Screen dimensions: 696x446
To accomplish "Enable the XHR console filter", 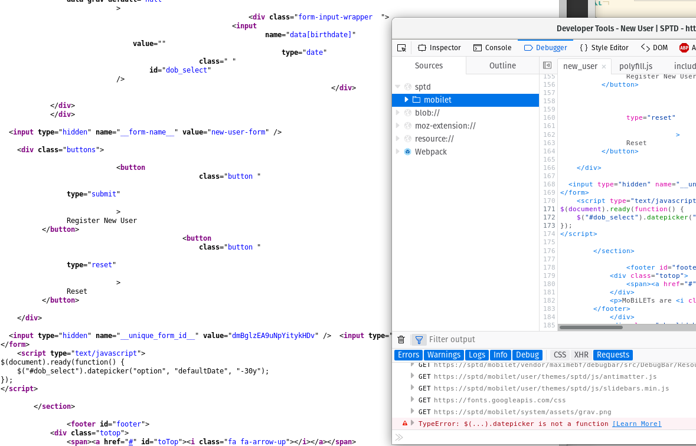I will coord(581,355).
